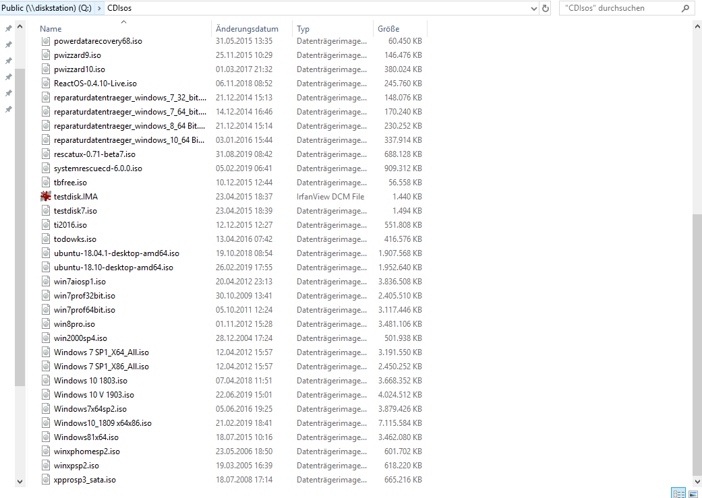Click the navigation pane scroll down arrow
This screenshot has height=498, width=702.
click(20, 481)
